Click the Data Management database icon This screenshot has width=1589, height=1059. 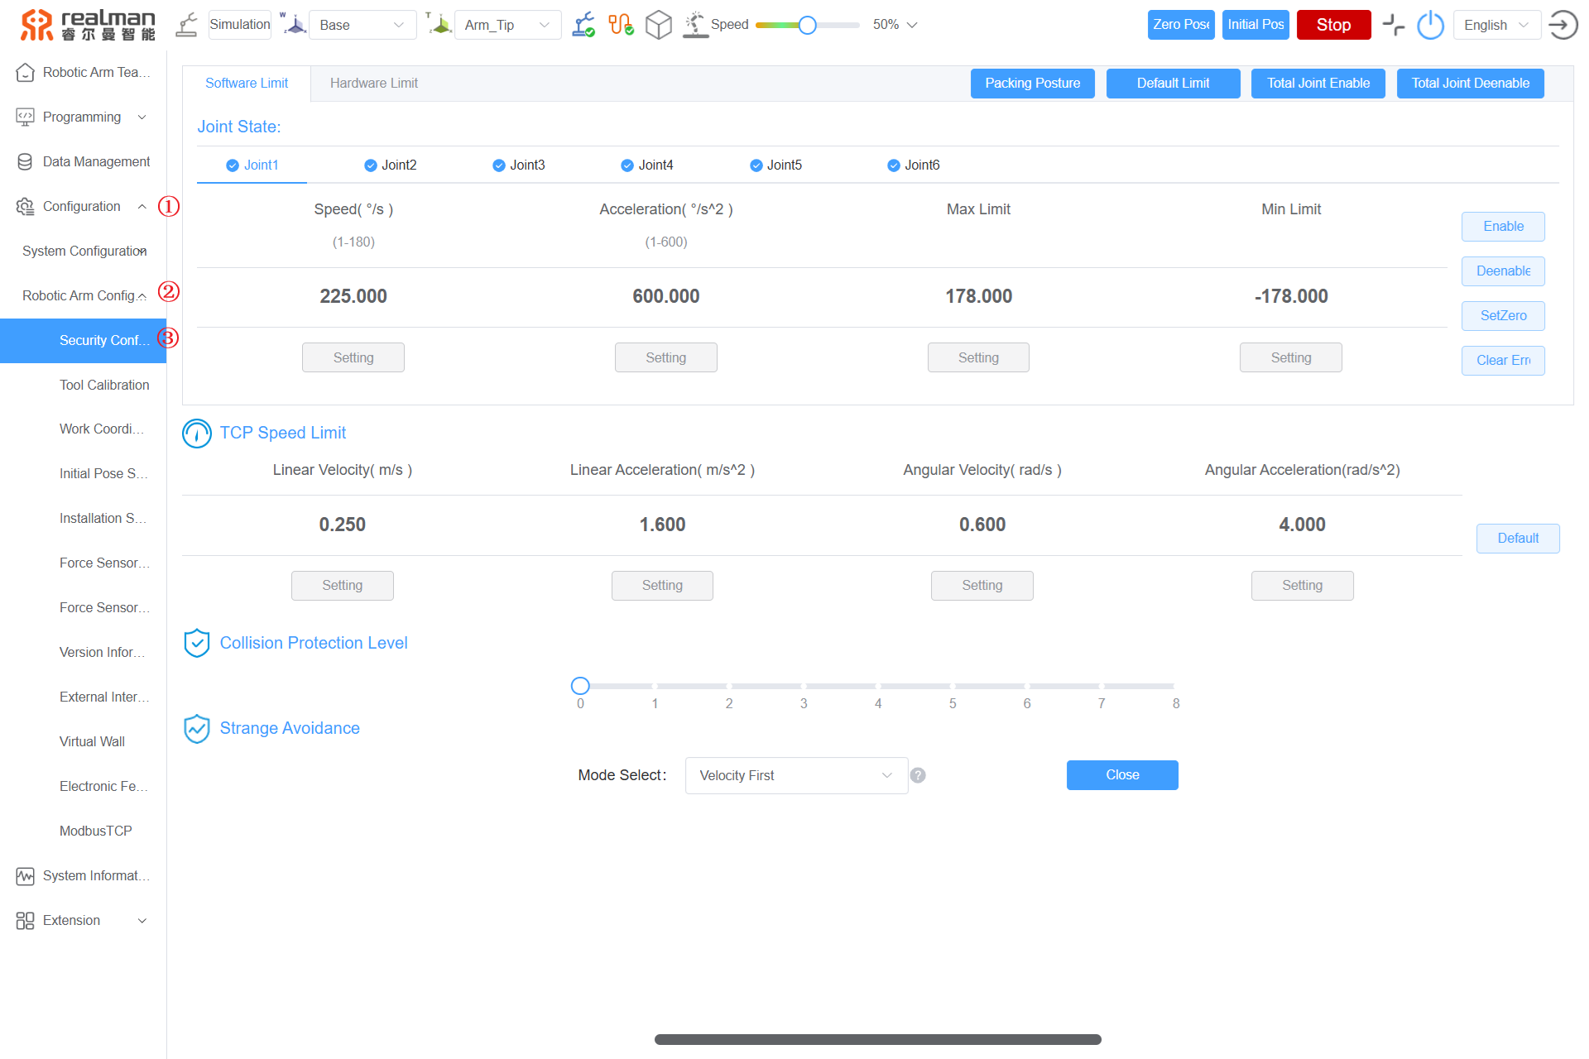(25, 161)
